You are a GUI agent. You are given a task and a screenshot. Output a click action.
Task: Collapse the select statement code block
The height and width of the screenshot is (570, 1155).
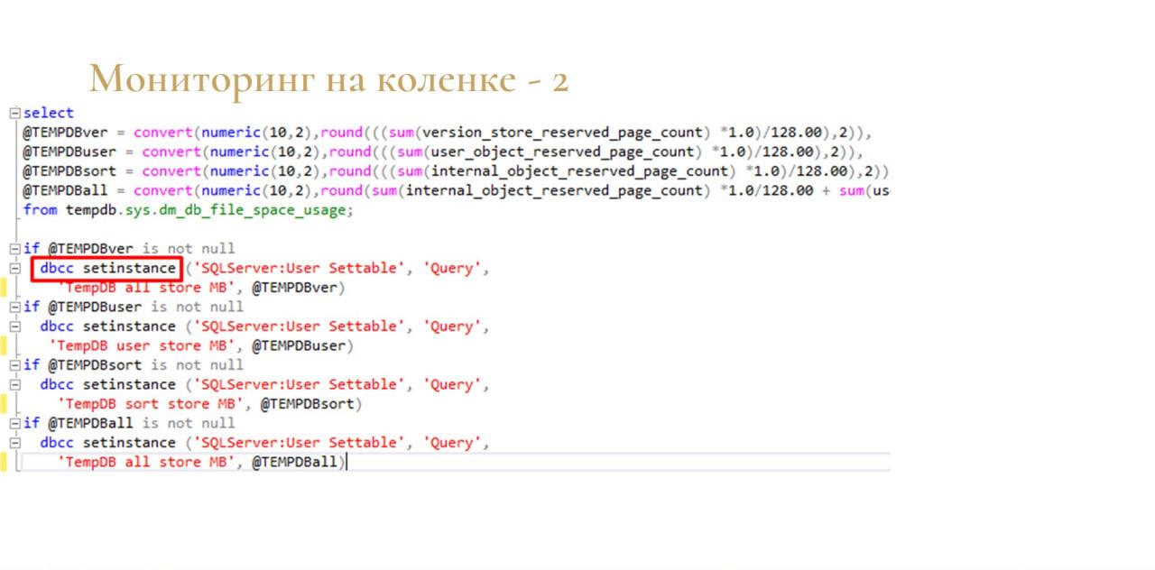click(14, 114)
